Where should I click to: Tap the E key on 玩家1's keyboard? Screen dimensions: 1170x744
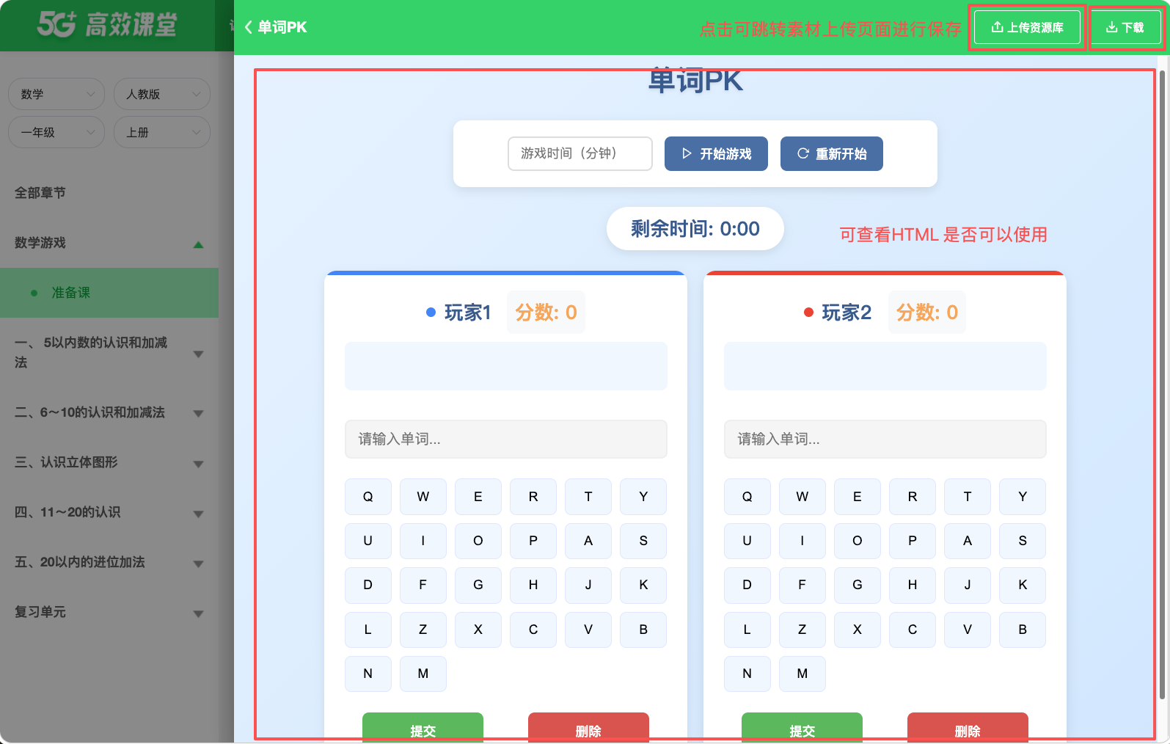(x=478, y=497)
